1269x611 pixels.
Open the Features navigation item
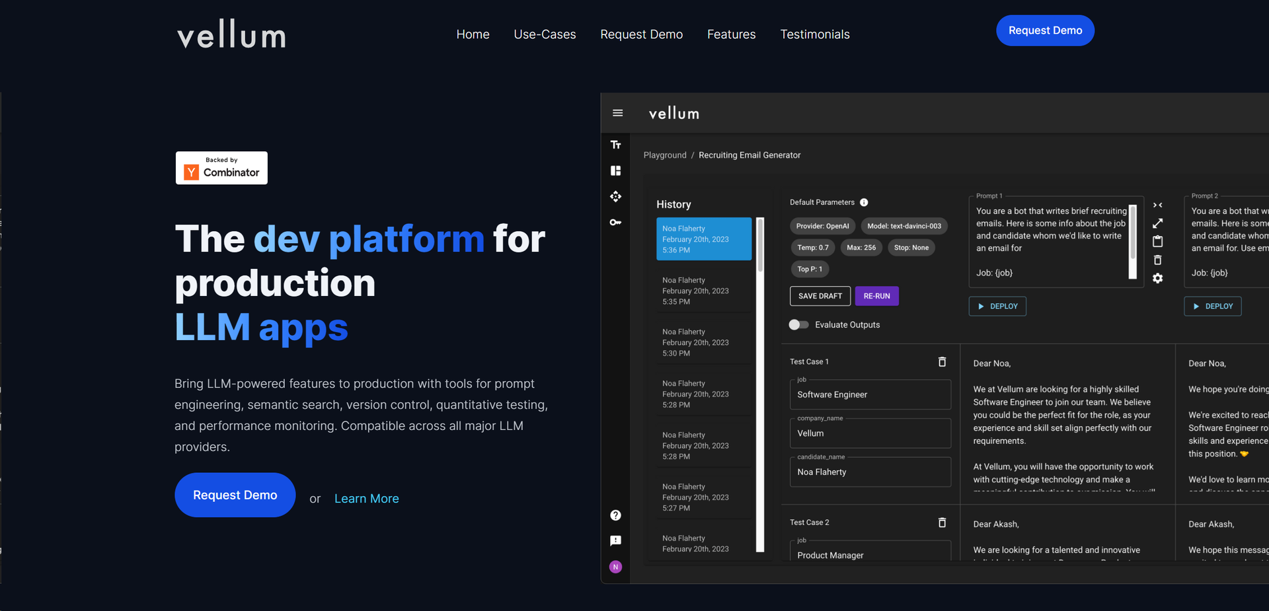click(x=731, y=34)
